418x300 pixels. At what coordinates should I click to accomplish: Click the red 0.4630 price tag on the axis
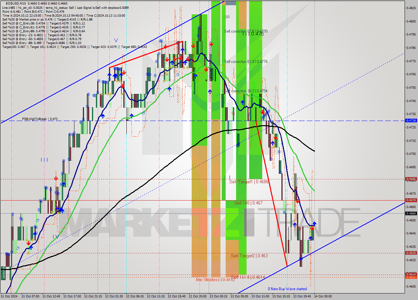pos(411,253)
